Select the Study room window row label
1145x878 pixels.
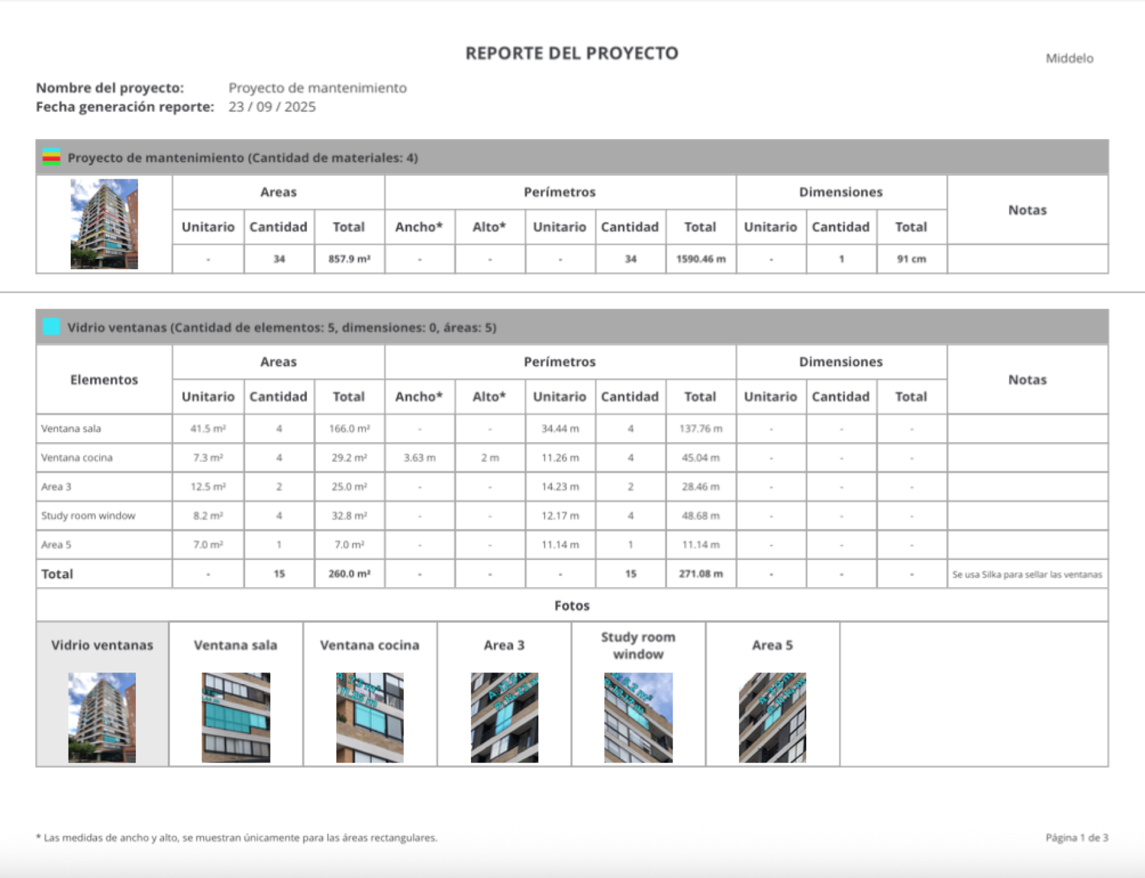click(x=88, y=516)
